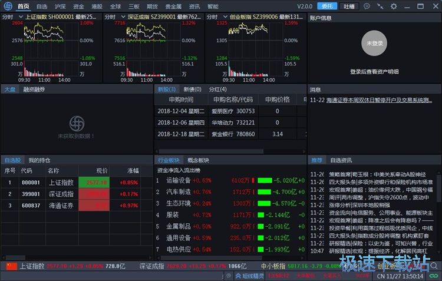This screenshot has width=442, height=281.
Task: Expand 分时 dropdown for 创业板指 chart
Action: (x=225, y=17)
